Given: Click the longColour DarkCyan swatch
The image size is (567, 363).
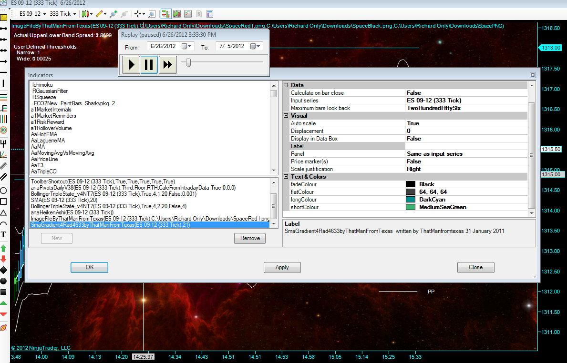Looking at the screenshot, I should pos(411,200).
